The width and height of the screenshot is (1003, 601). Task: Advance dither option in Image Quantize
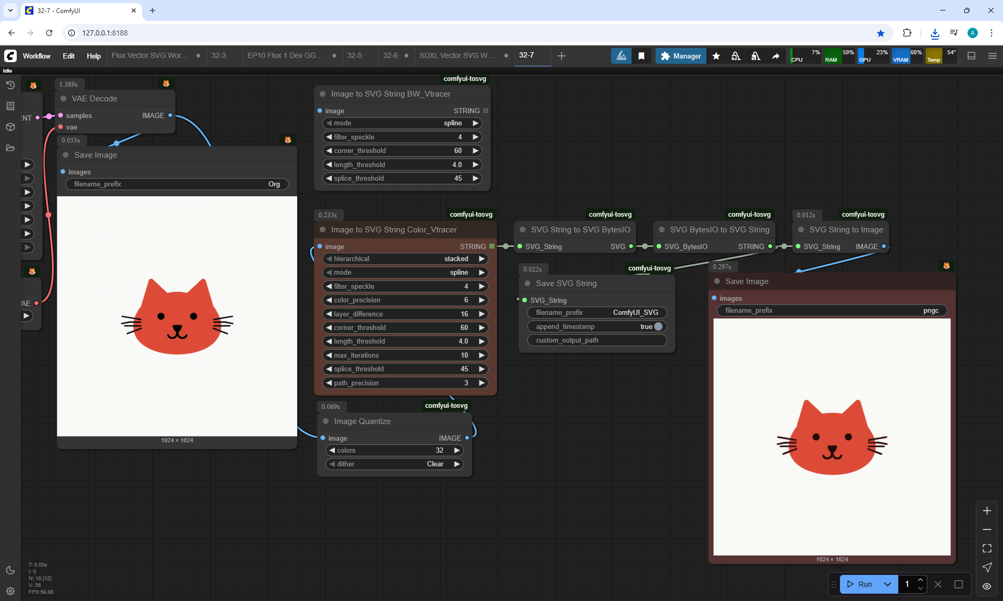(x=457, y=464)
